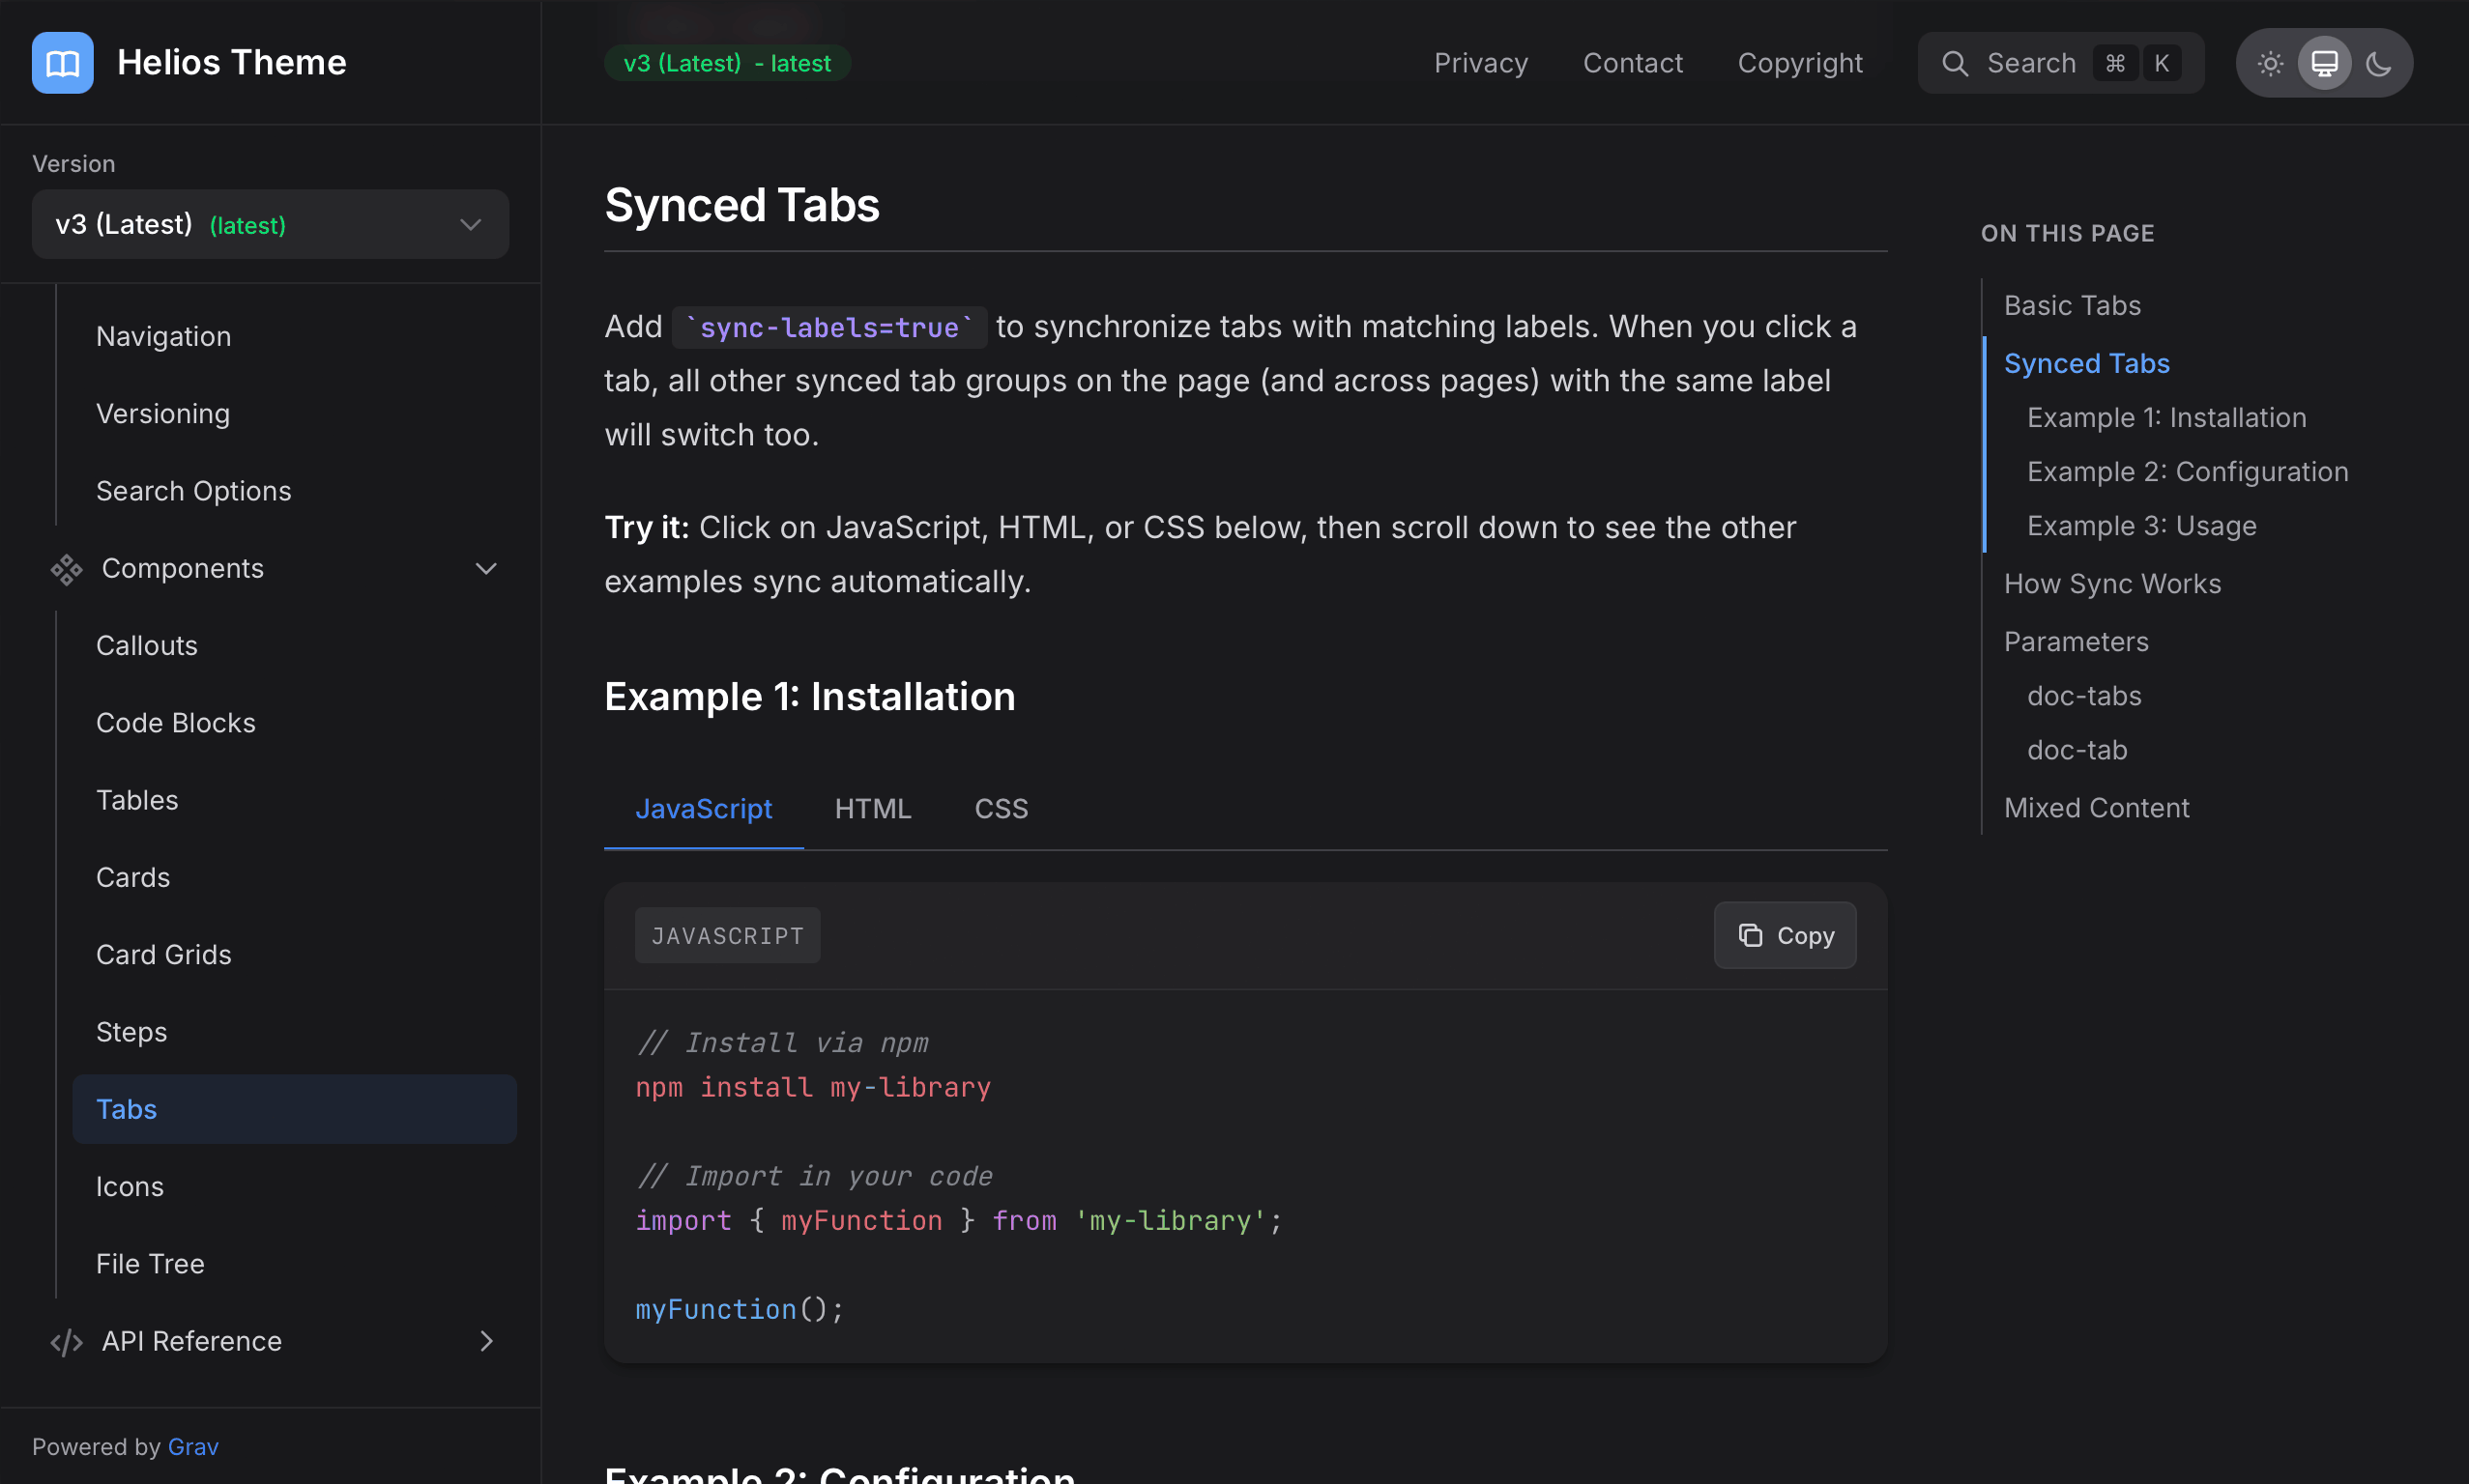This screenshot has width=2469, height=1484.
Task: Switch to the HTML tab
Action: 872,808
